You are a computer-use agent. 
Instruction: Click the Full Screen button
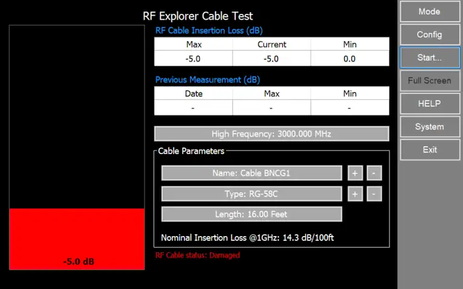pos(429,81)
